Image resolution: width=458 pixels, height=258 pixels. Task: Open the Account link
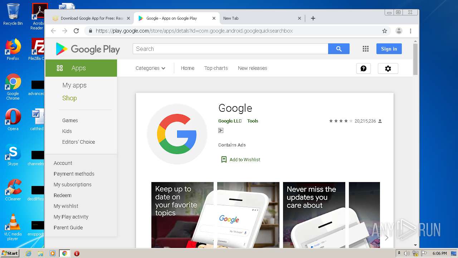coord(63,163)
